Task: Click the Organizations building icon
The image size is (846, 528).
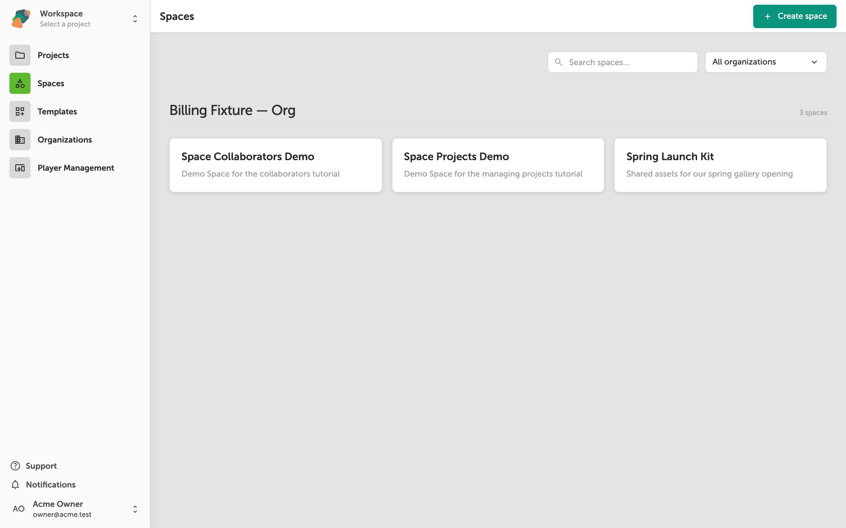Action: tap(20, 140)
